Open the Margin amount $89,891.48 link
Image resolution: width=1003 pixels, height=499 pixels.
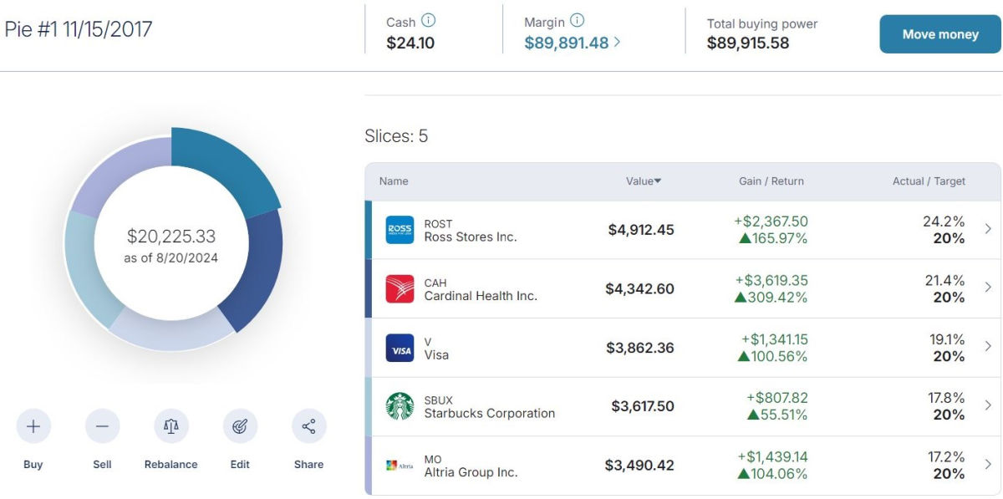pos(573,43)
